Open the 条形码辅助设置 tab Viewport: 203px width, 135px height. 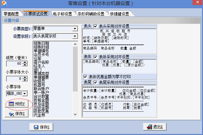pos(91,14)
